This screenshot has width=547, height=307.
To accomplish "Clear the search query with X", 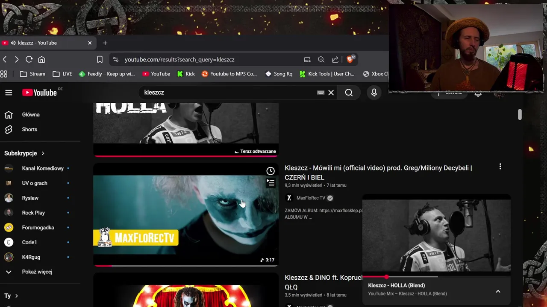I will coord(331,93).
